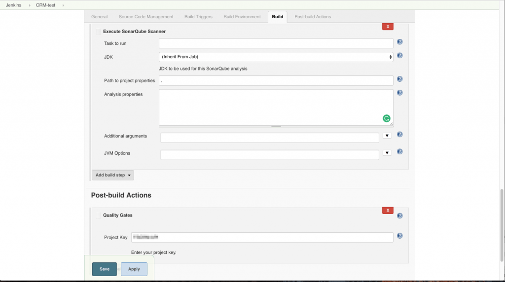Open help for Task to run field
The height and width of the screenshot is (282, 505).
(x=399, y=42)
